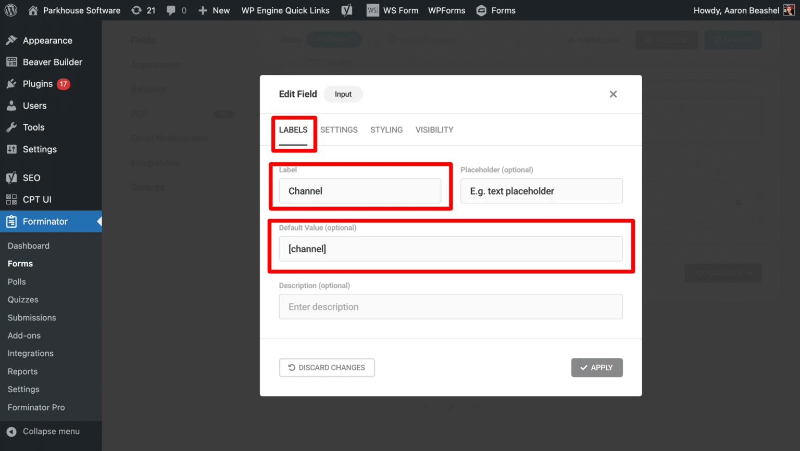The width and height of the screenshot is (800, 451).
Task: Click the Plugins icon showing 17 updates
Action: 11,84
